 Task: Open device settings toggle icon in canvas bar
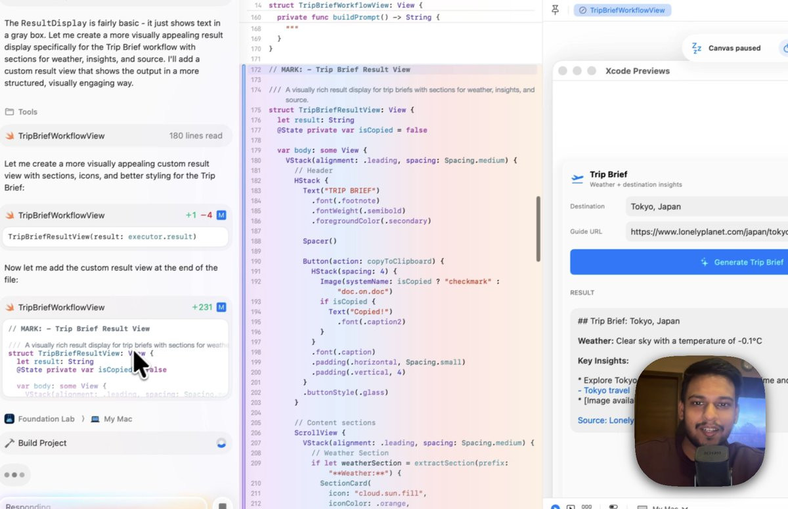point(613,507)
